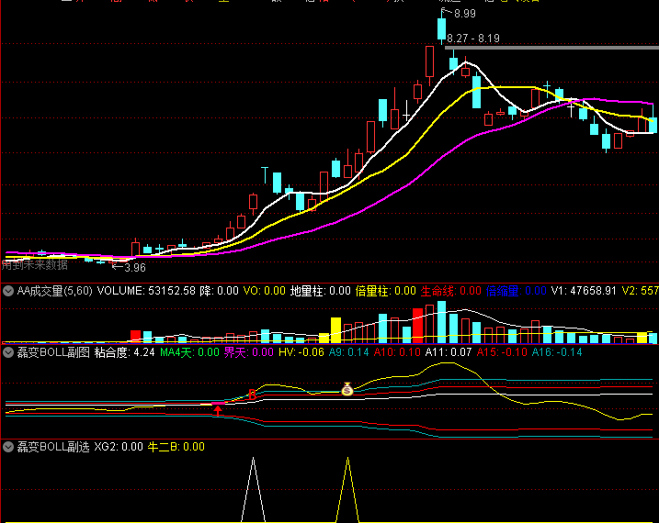Image resolution: width=659 pixels, height=523 pixels.
Task: Click the XG2: 0.00 readout
Action: pos(119,447)
